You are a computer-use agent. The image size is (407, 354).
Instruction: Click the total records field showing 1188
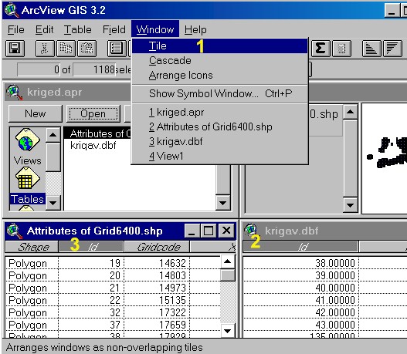click(x=94, y=69)
